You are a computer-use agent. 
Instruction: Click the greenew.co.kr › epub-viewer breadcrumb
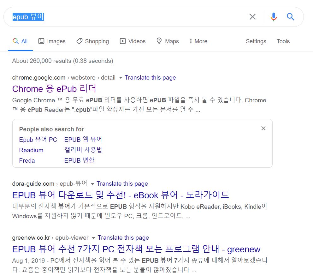tap(50, 237)
